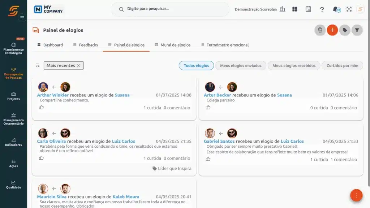Open Planejamento Orçamentário in the sidebar
Viewport: 370px width, 208px height.
[14, 120]
